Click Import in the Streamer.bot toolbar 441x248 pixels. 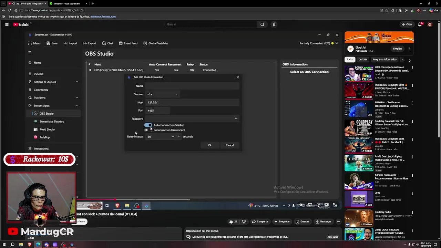coord(71,43)
